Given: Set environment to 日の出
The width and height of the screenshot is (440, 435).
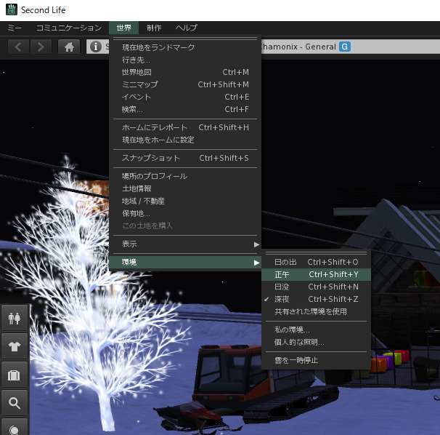Looking at the screenshot, I should (x=317, y=262).
